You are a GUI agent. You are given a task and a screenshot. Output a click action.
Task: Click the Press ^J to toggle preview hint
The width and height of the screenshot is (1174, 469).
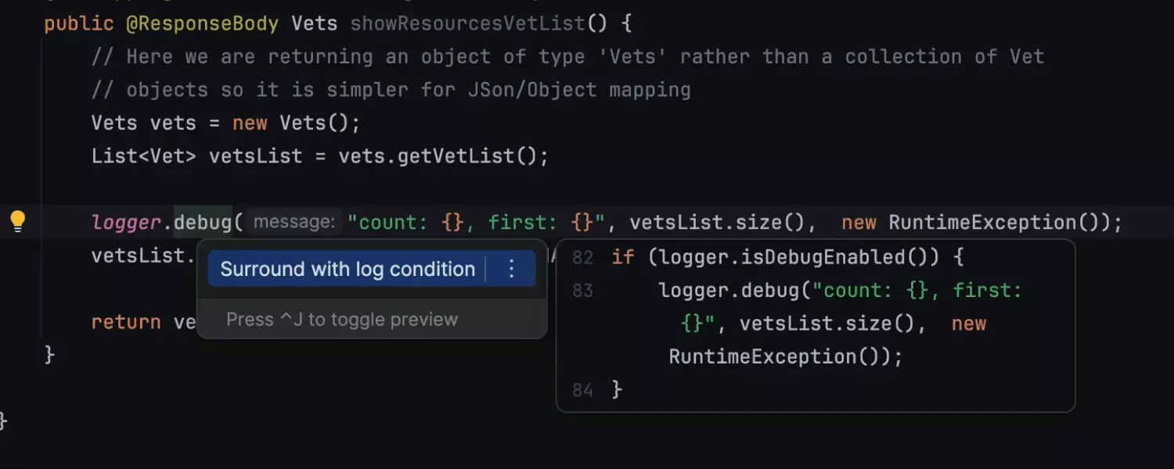point(342,320)
